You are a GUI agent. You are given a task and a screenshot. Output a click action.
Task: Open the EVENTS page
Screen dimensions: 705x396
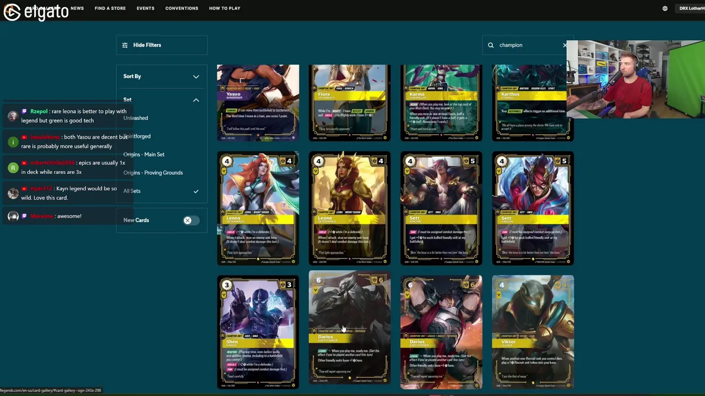(x=145, y=8)
